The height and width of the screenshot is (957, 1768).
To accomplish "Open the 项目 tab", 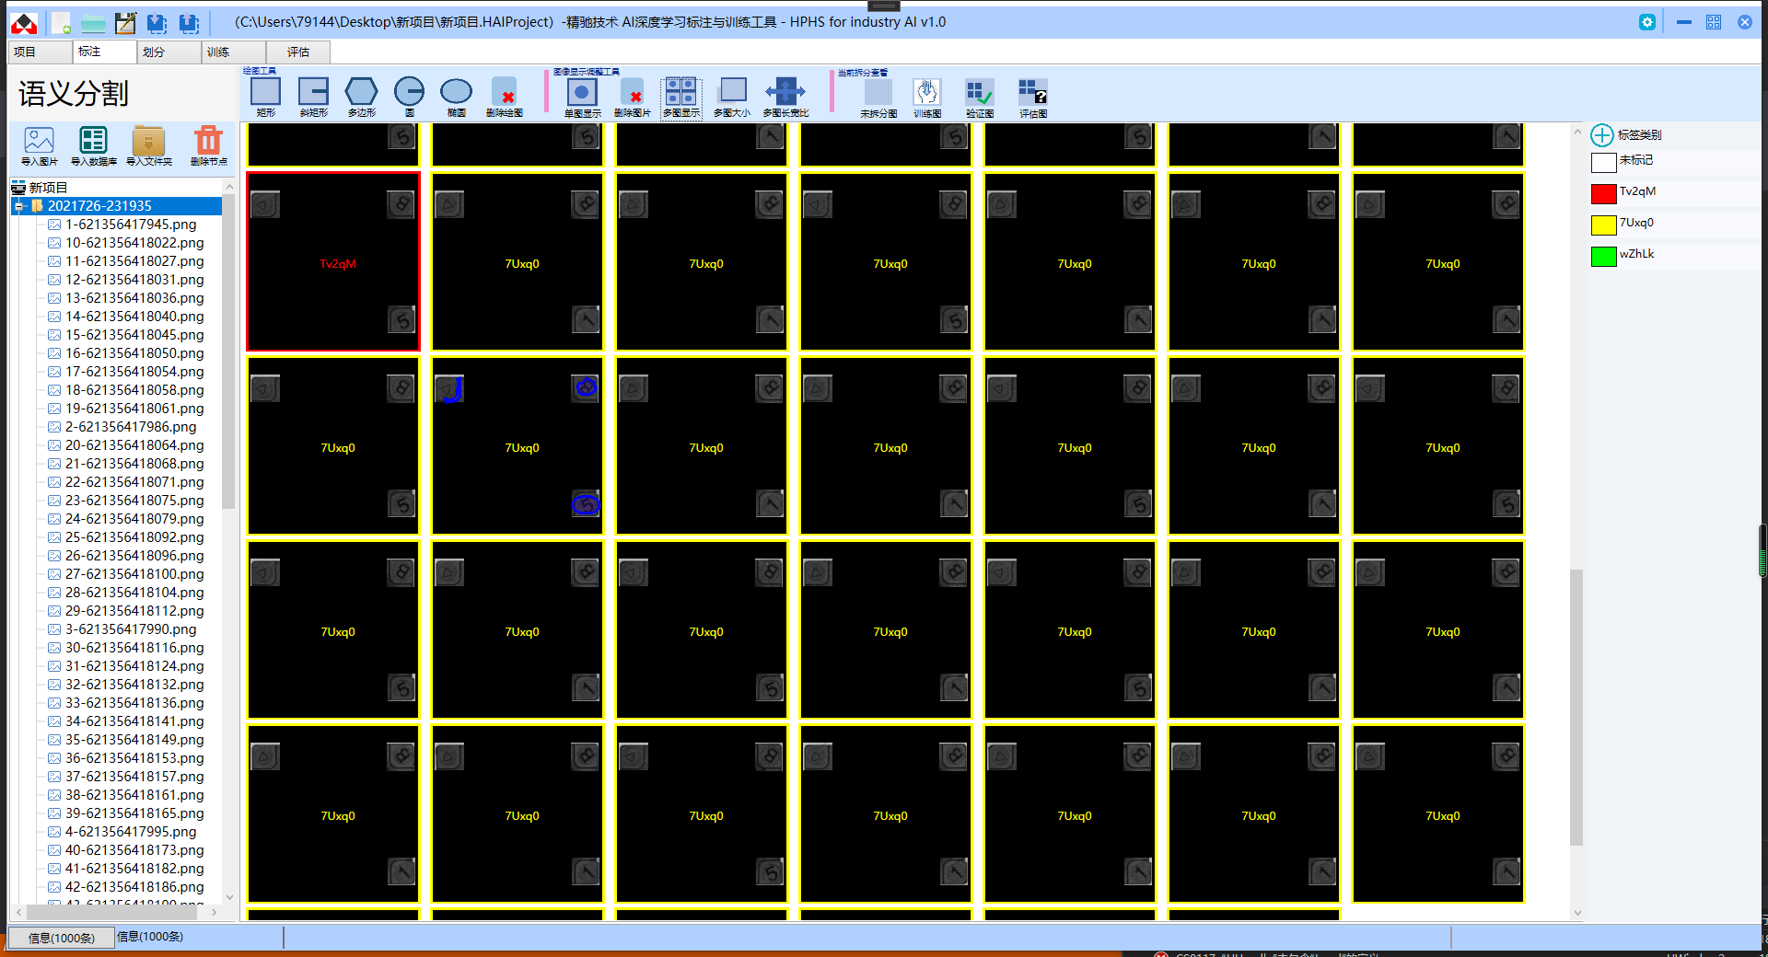I will [x=40, y=52].
